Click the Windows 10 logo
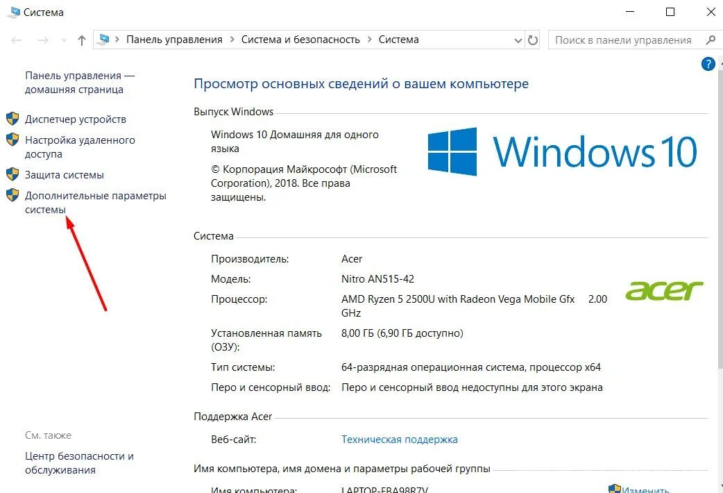 [x=562, y=151]
